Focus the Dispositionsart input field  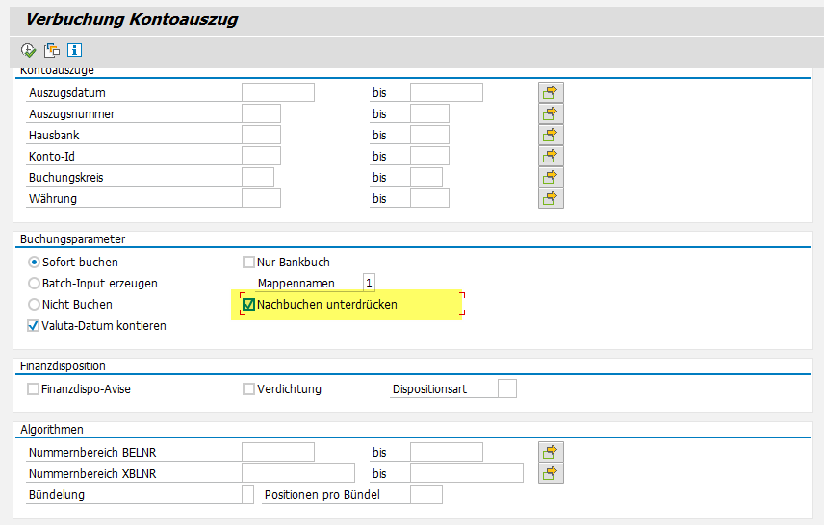tap(507, 388)
